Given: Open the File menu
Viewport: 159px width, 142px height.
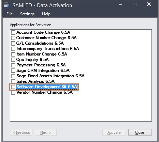Looking at the screenshot, I should point(10,14).
